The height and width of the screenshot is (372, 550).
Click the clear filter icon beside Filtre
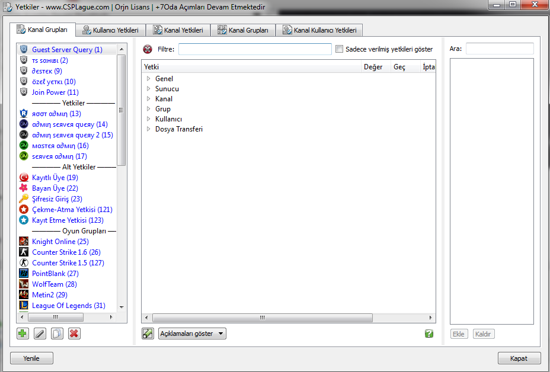(148, 49)
